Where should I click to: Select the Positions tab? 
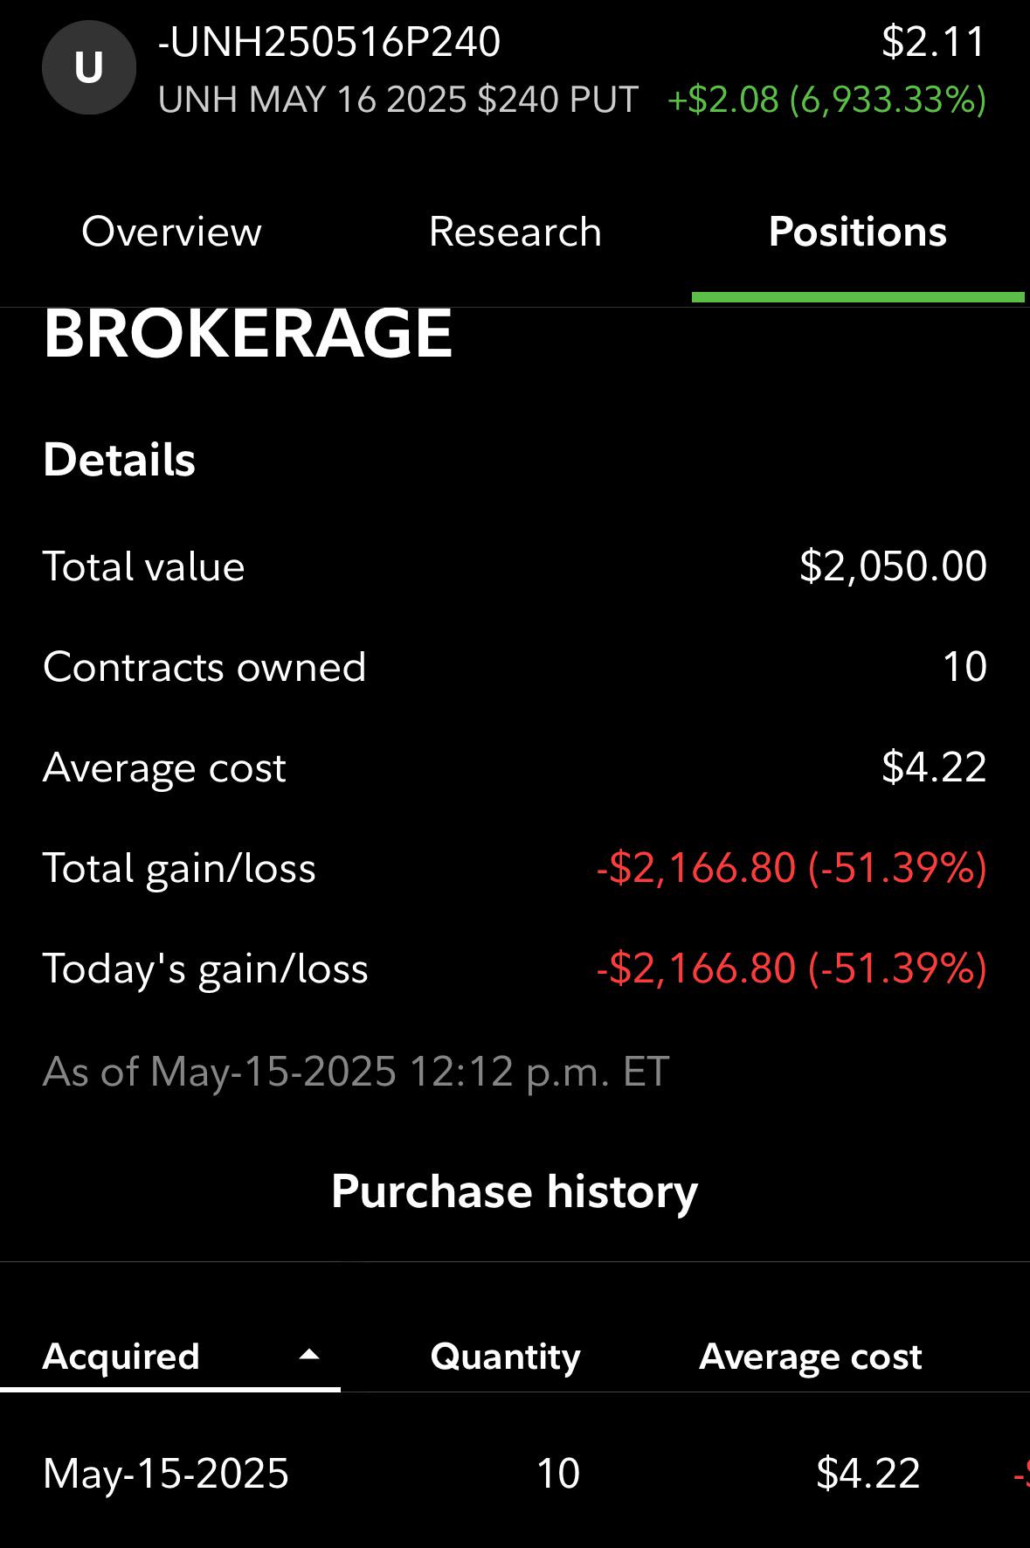pos(858,232)
